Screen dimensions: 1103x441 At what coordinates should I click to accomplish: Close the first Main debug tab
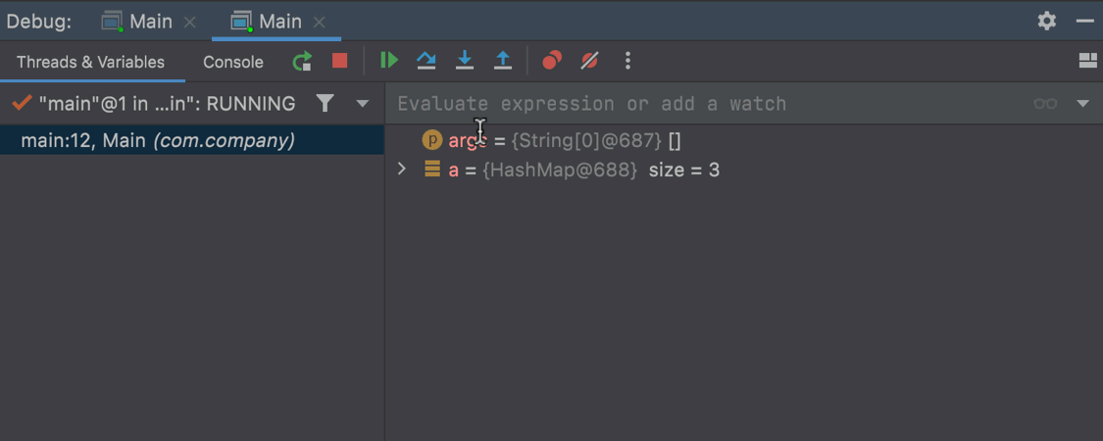click(x=190, y=22)
